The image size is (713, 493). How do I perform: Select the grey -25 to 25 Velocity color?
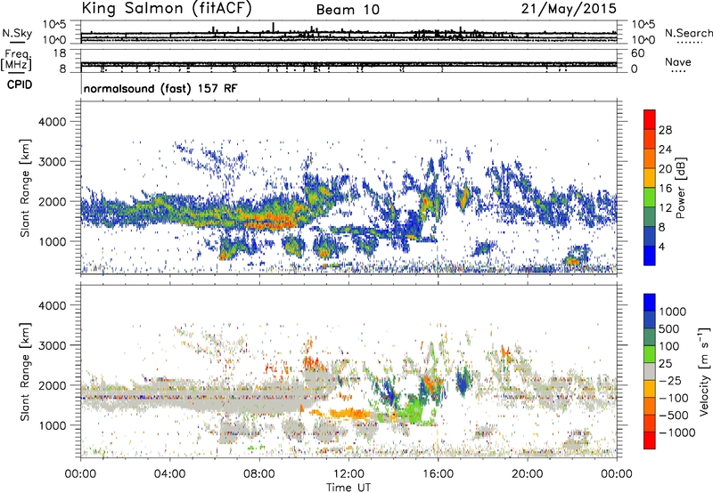[x=650, y=371]
